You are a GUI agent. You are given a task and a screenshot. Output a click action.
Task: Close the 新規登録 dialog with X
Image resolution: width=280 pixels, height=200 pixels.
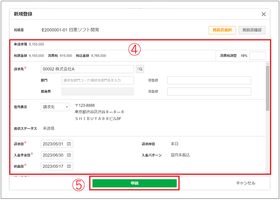pyautogui.click(x=264, y=14)
